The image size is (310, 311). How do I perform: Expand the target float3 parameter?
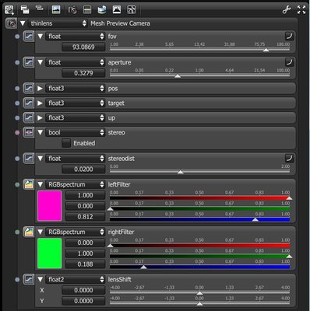[40, 103]
